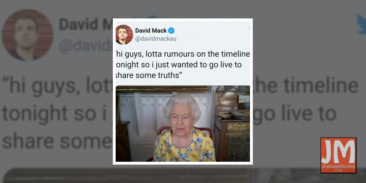Screen dimensions: 366x183
Task: Open the @davidmackau handle link
Action: pyautogui.click(x=156, y=39)
